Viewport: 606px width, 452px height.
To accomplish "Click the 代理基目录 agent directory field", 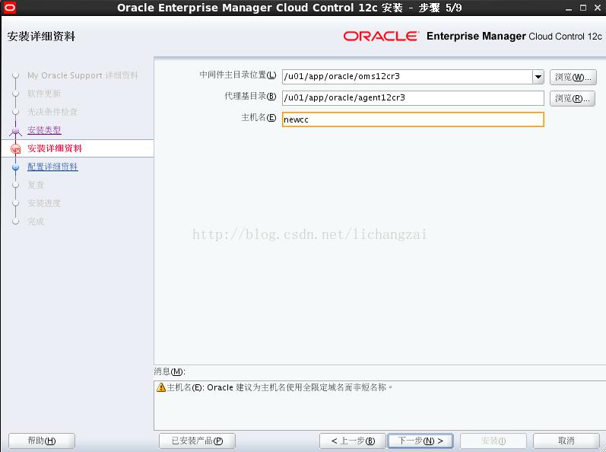I will pyautogui.click(x=413, y=98).
